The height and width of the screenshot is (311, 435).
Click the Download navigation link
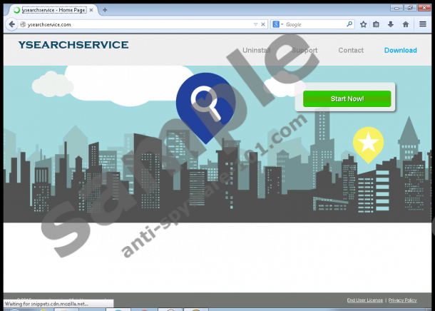tap(400, 51)
